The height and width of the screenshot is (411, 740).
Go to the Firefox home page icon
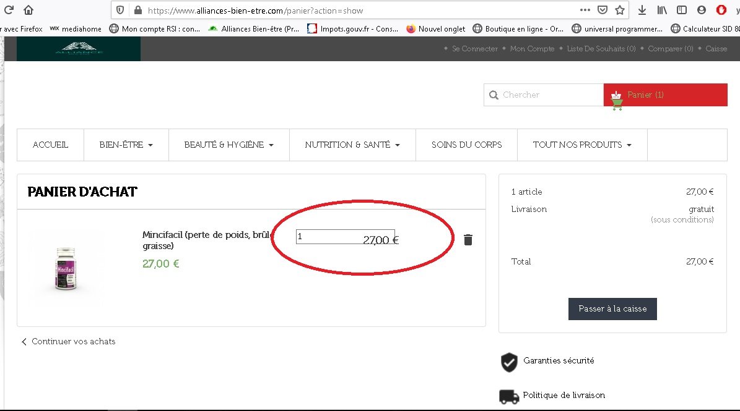[x=28, y=10]
